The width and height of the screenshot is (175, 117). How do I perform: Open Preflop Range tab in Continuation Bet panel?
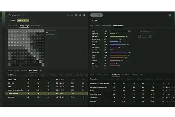(x=106, y=25)
